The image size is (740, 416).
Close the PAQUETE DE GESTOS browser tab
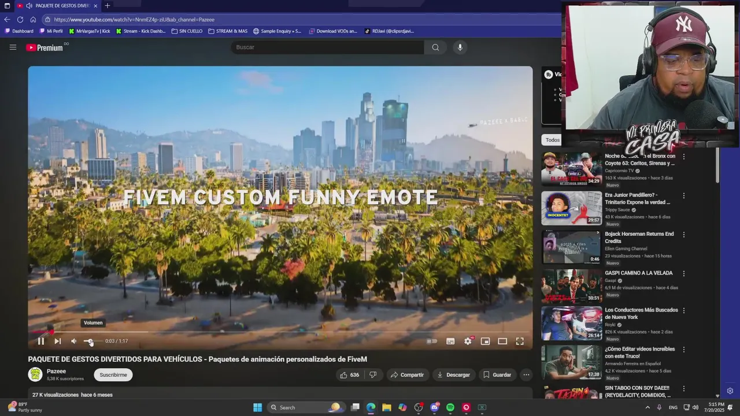tap(95, 6)
